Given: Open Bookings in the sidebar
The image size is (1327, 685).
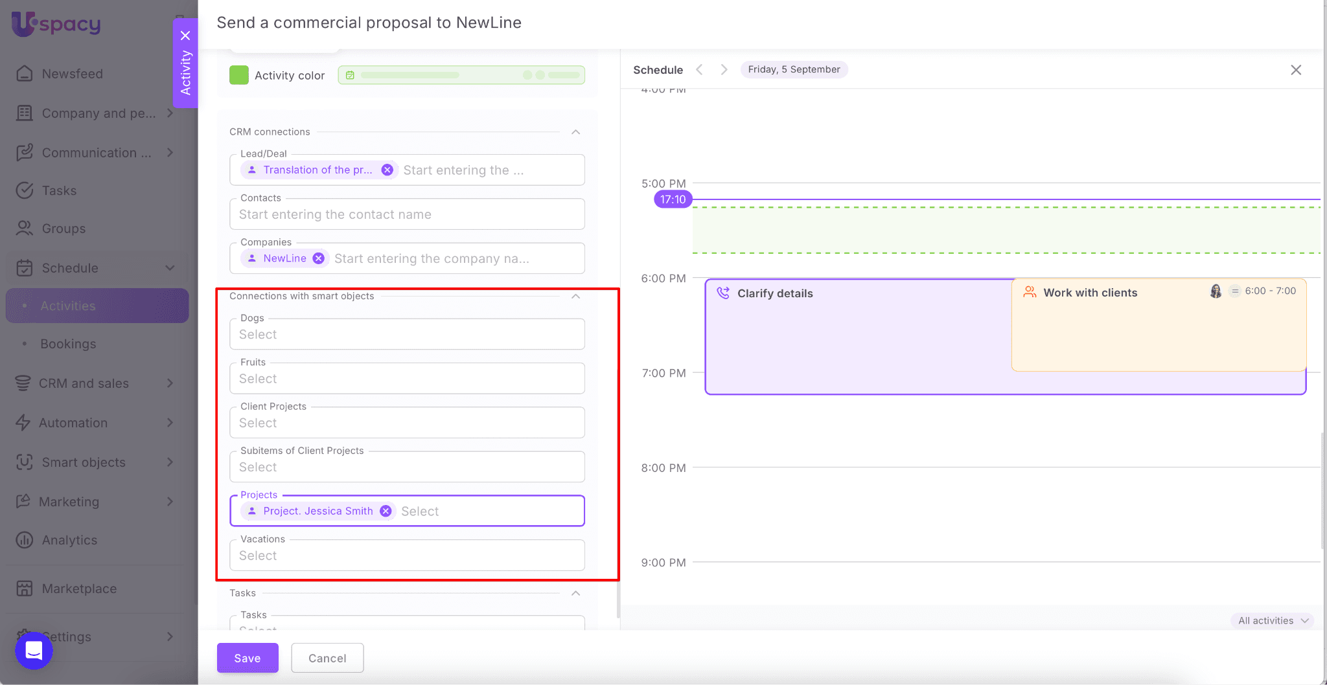Looking at the screenshot, I should point(68,344).
